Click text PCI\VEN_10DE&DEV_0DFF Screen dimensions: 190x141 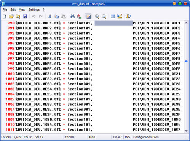[156, 69]
